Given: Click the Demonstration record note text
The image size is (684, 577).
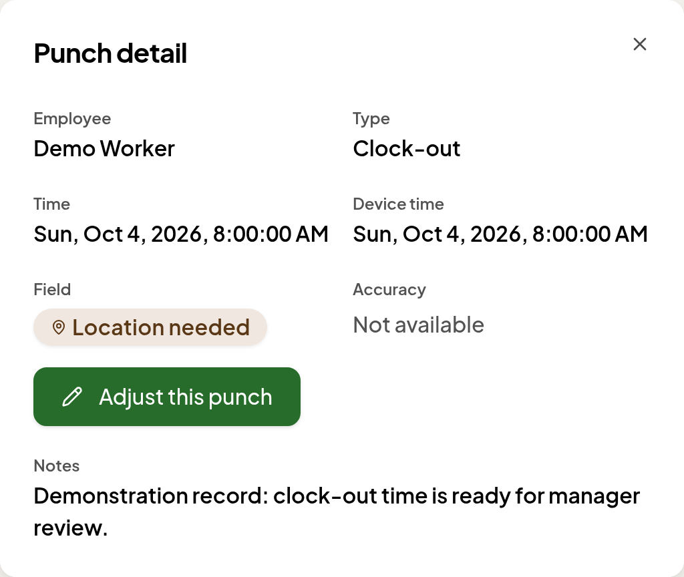Looking at the screenshot, I should (337, 512).
